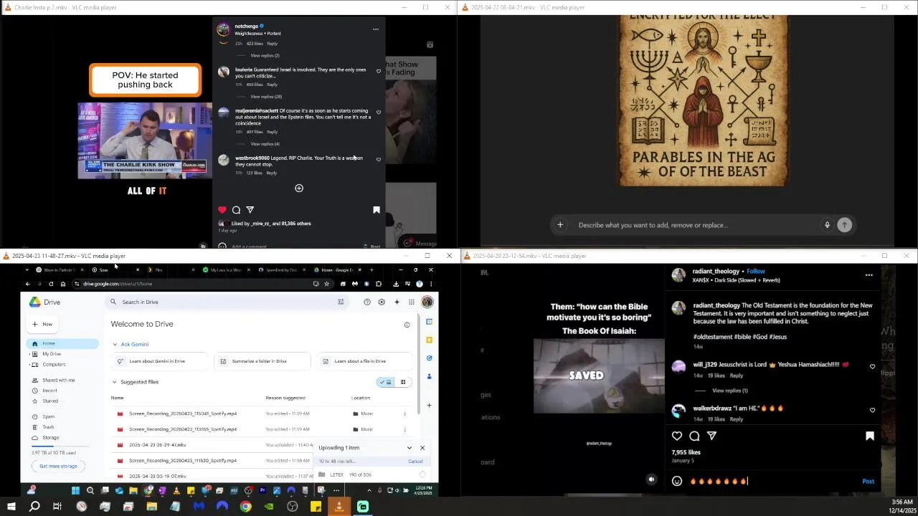
Task: Bookmark the Drive page with star icon
Action: [x=326, y=284]
